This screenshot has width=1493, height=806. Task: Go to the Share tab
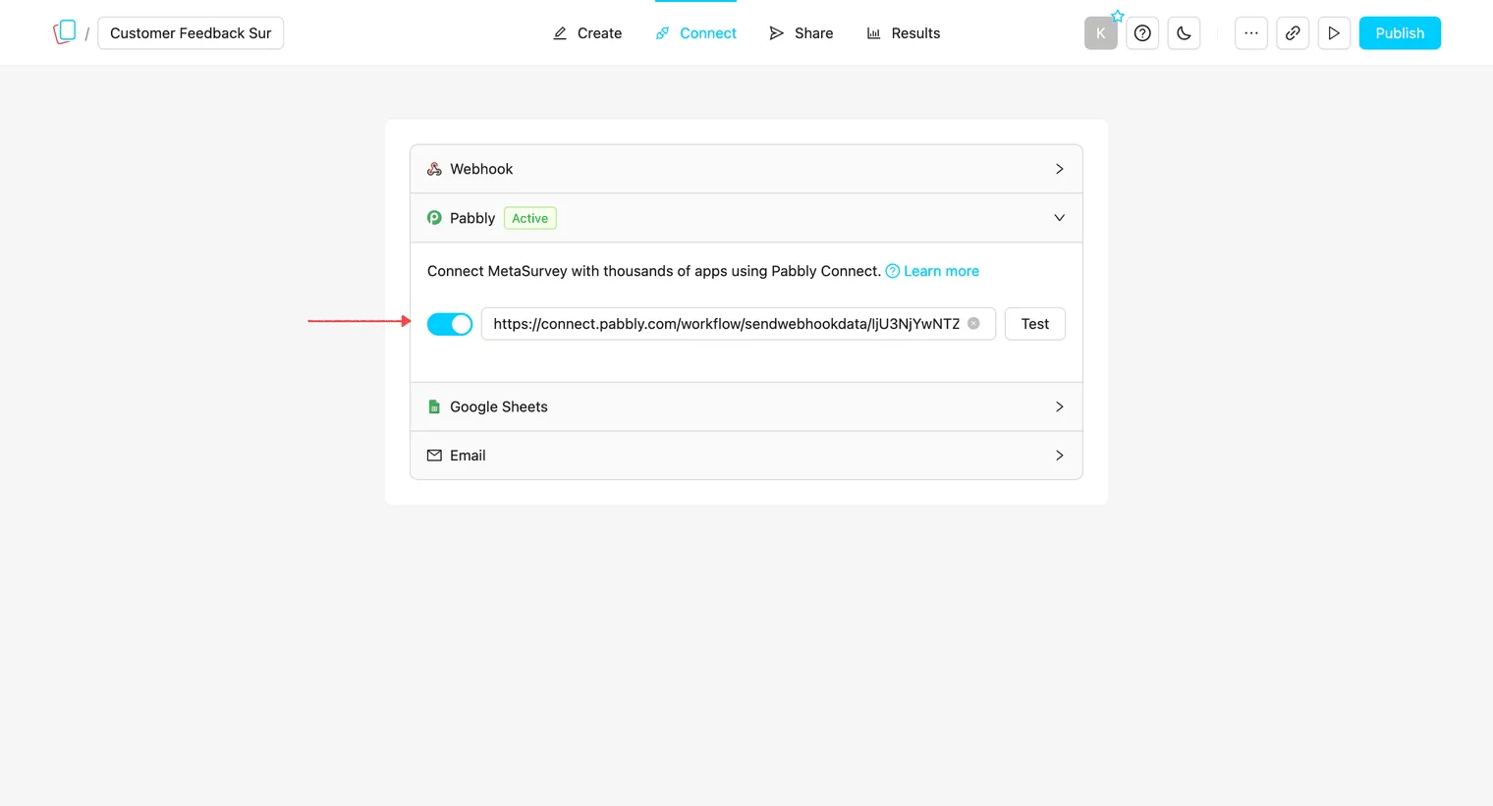coord(801,33)
